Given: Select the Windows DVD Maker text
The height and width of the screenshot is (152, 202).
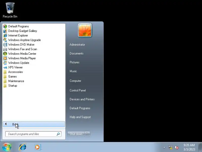Looking at the screenshot, I should pyautogui.click(x=21, y=45).
